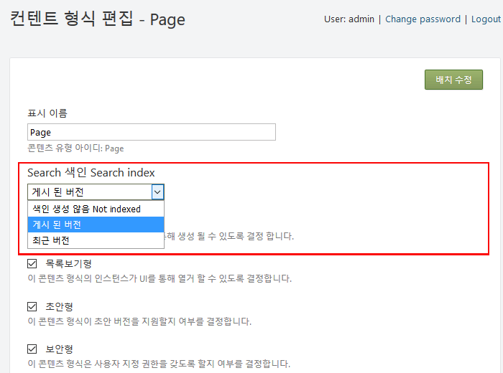Viewport: 503px width, 373px height.
Task: Open the Change password link
Action: point(423,19)
